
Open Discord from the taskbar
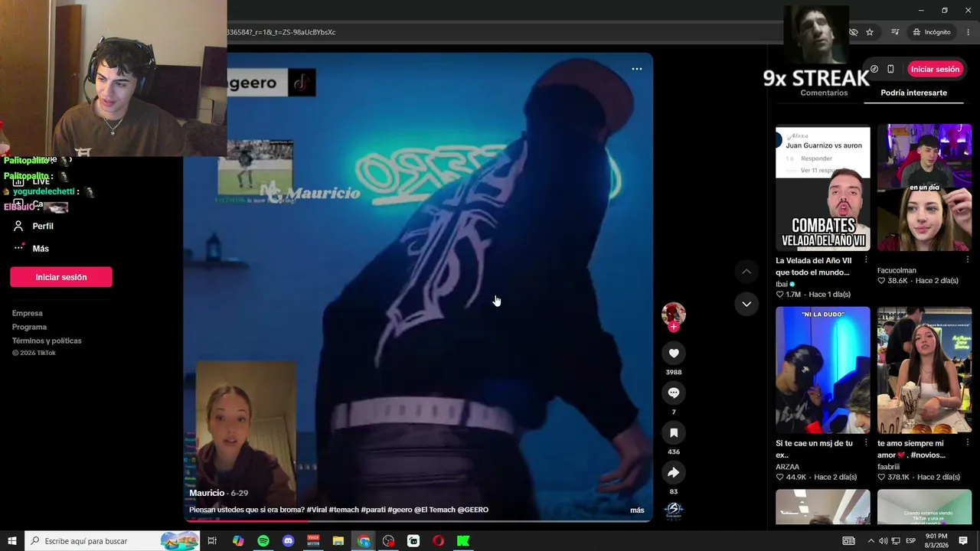[x=289, y=541]
